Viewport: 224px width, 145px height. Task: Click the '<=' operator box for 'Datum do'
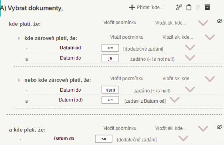[x=103, y=138]
